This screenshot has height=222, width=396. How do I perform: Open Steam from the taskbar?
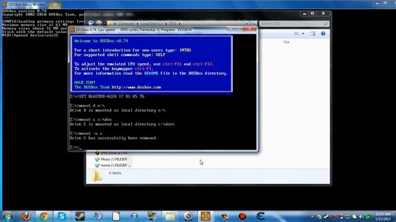[80, 216]
